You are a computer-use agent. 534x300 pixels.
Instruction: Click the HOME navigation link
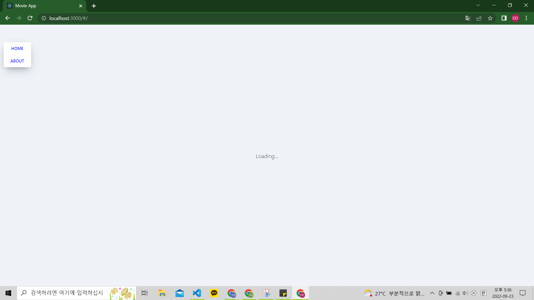tap(17, 49)
